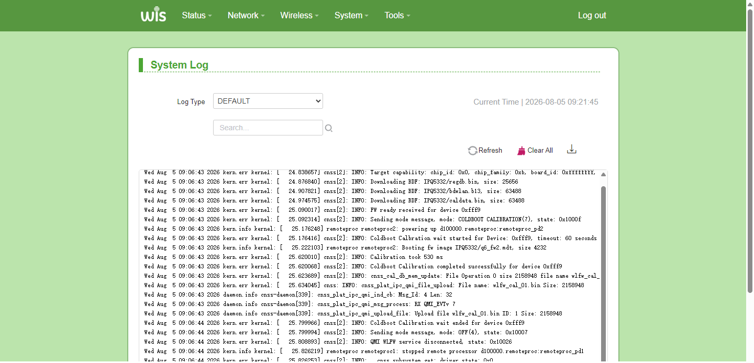Click the Refresh arrows icon
The image size is (754, 363).
[472, 151]
